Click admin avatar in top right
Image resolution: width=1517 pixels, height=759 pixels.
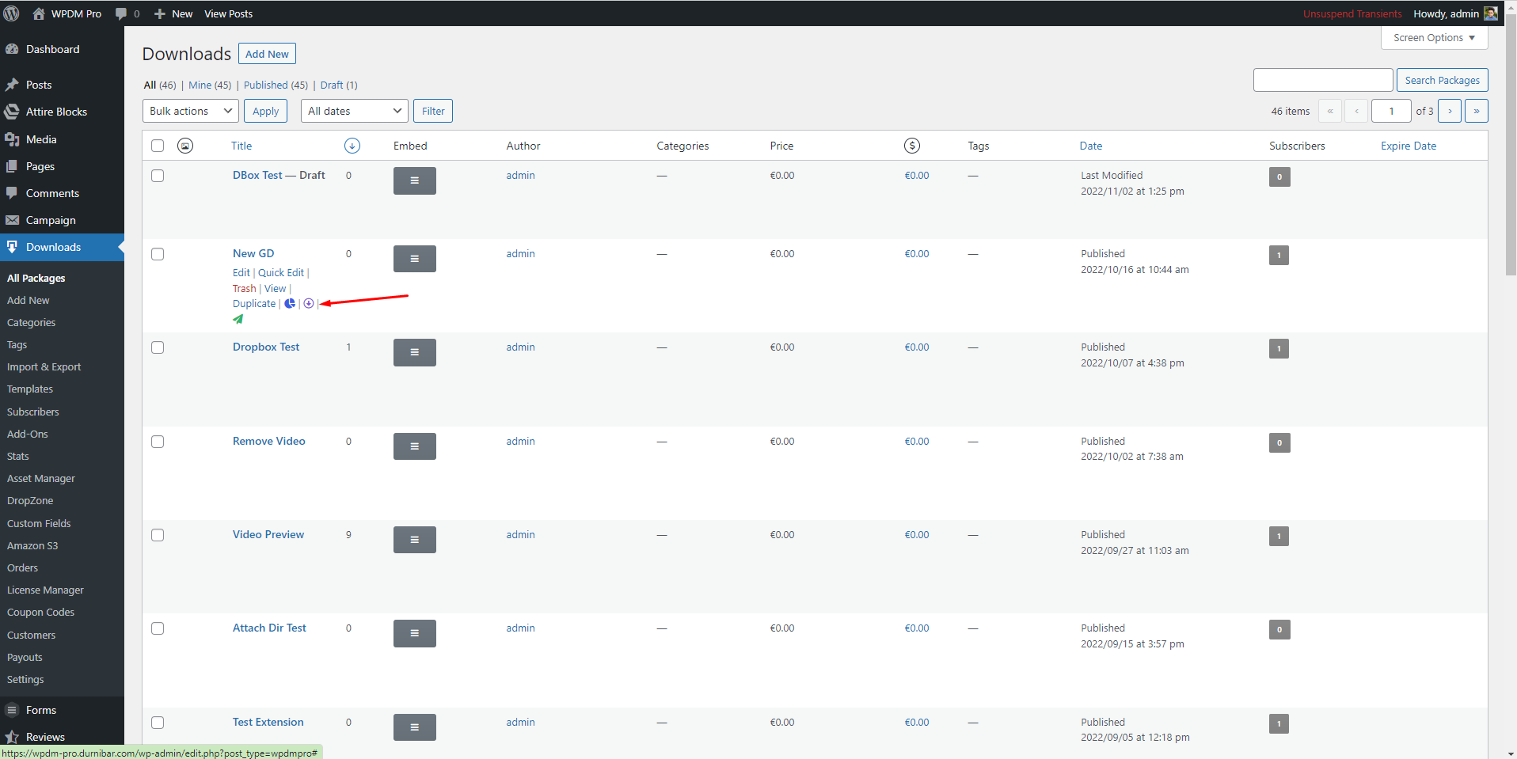(x=1491, y=13)
